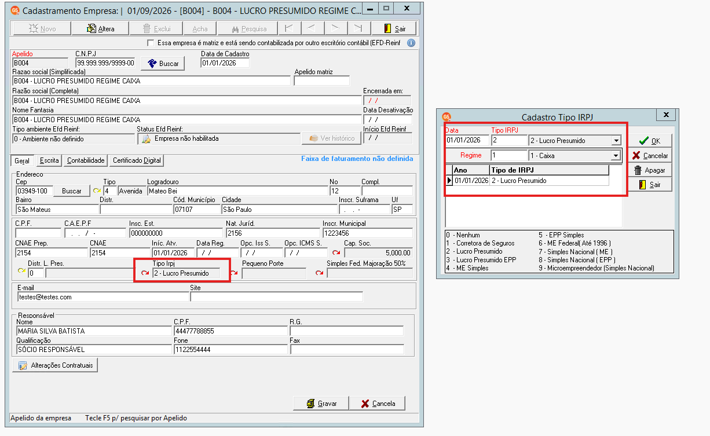710x436 pixels.
Task: Click the disabled Novo toolbar button
Action: coord(42,28)
